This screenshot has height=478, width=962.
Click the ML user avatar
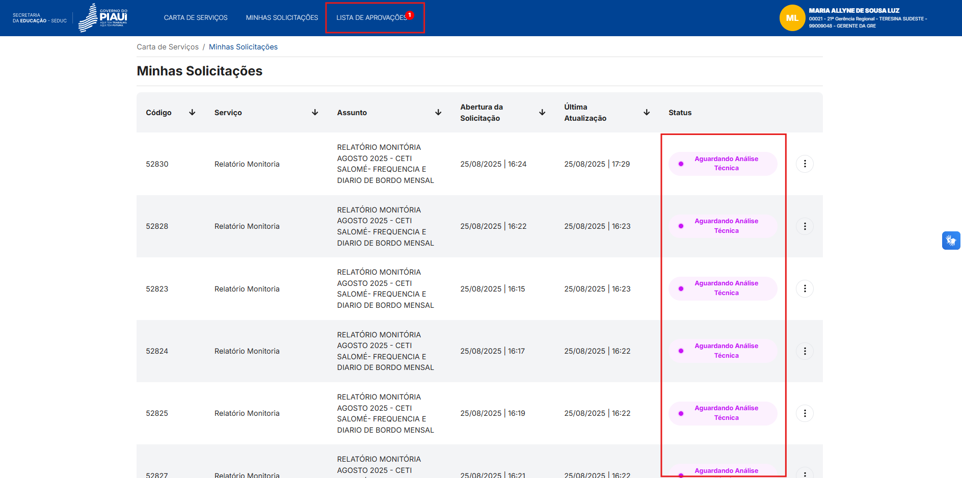click(x=792, y=18)
